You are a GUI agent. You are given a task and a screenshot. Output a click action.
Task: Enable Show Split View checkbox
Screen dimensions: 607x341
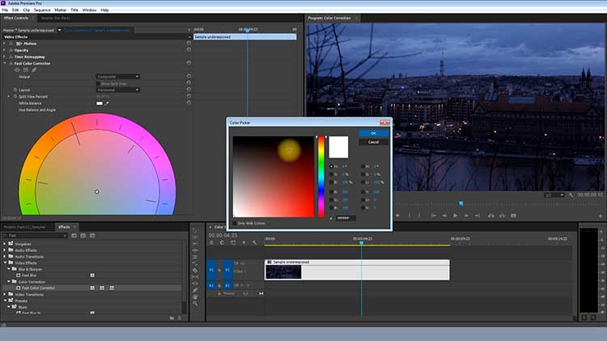pos(98,83)
